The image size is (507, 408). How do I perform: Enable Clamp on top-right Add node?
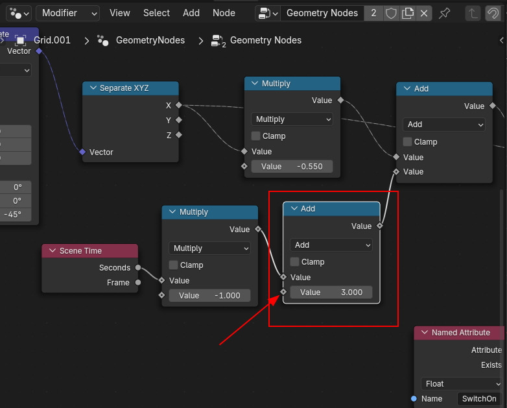(407, 141)
